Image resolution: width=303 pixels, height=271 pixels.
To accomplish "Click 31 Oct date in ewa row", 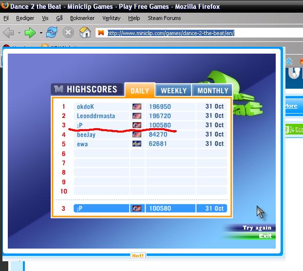I will (214, 144).
